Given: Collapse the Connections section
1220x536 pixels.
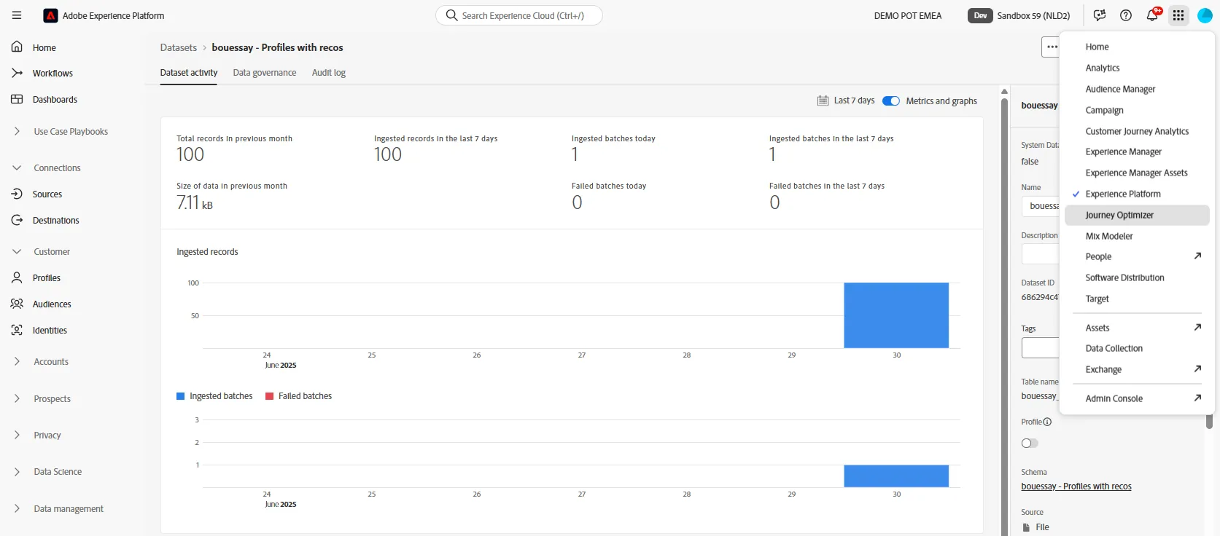Looking at the screenshot, I should [17, 167].
